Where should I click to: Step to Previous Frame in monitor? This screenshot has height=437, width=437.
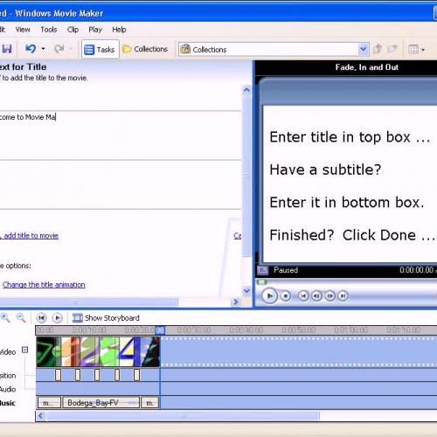point(317,296)
